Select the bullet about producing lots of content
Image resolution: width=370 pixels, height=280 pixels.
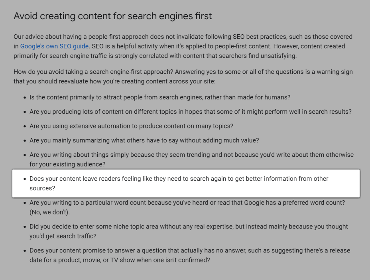click(190, 112)
